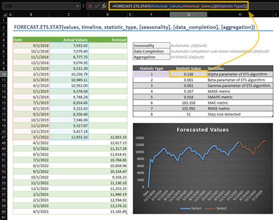Select the Automatic (Default) seasonality cell
This screenshot has height=220, width=279.
click(189, 46)
